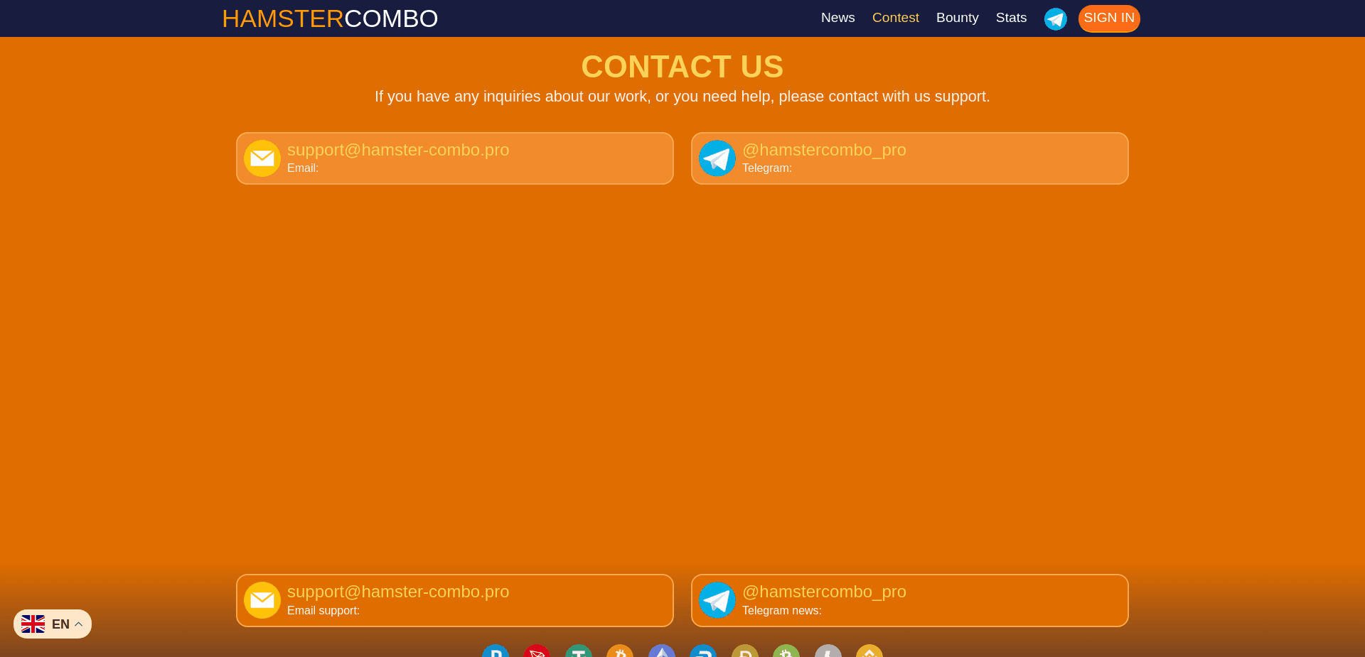Click the Payeer payment icon
The image size is (1365, 657).
click(x=496, y=652)
